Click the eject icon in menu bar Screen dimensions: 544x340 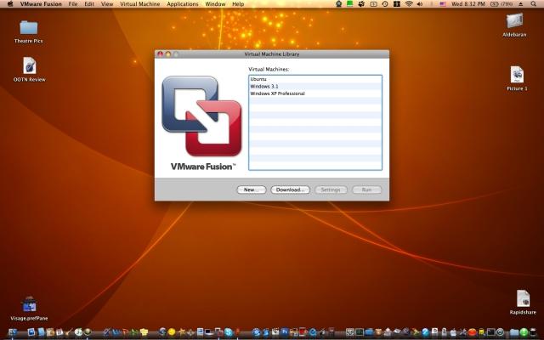520,4
